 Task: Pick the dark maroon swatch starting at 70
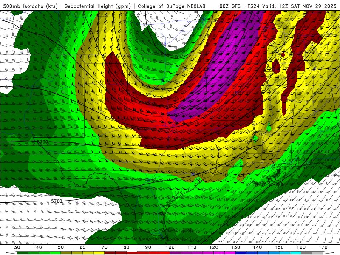pos(110,253)
